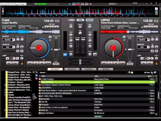This screenshot has width=161, height=121.
Task: Click the left deck pitch slider handle
Action: (56, 50)
